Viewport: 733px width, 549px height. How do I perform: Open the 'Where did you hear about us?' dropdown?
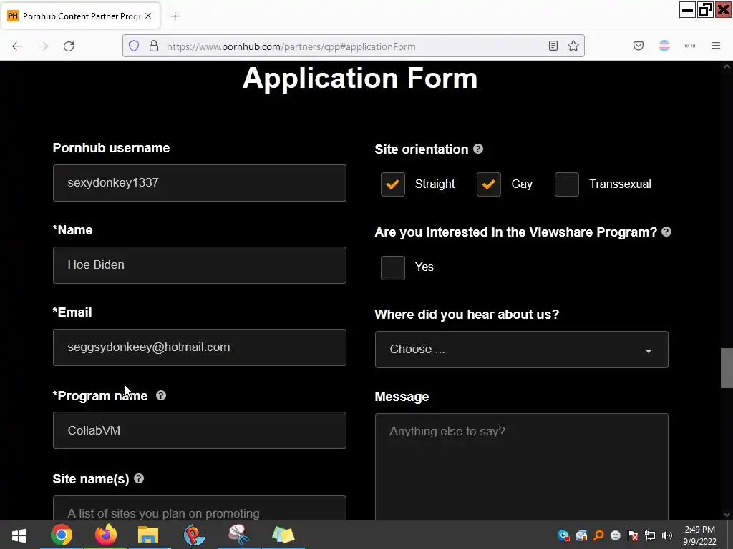pyautogui.click(x=522, y=350)
